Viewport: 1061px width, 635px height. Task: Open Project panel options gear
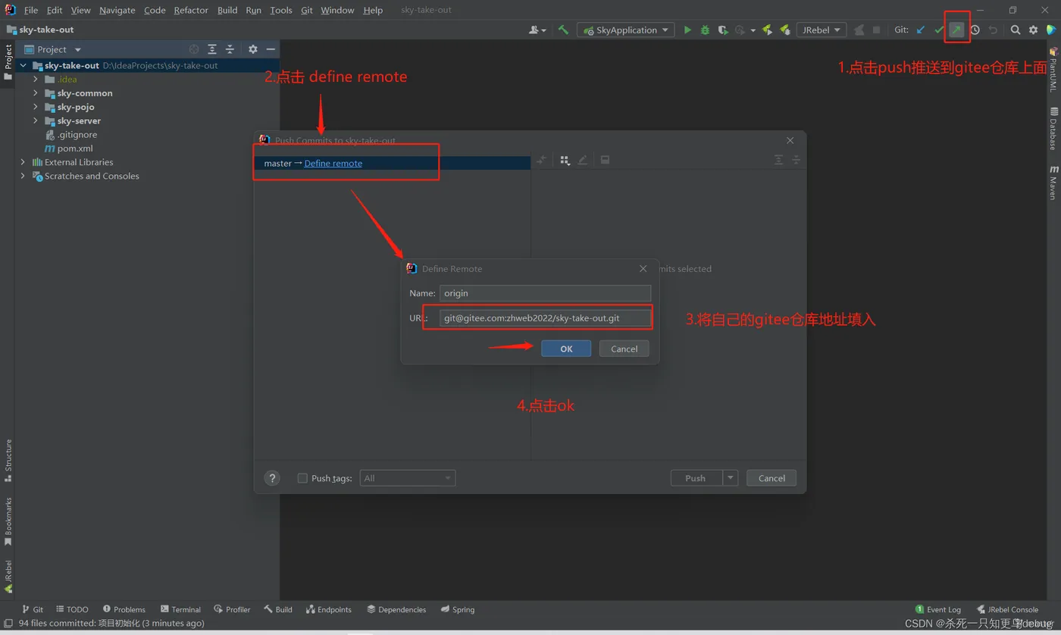(x=253, y=49)
